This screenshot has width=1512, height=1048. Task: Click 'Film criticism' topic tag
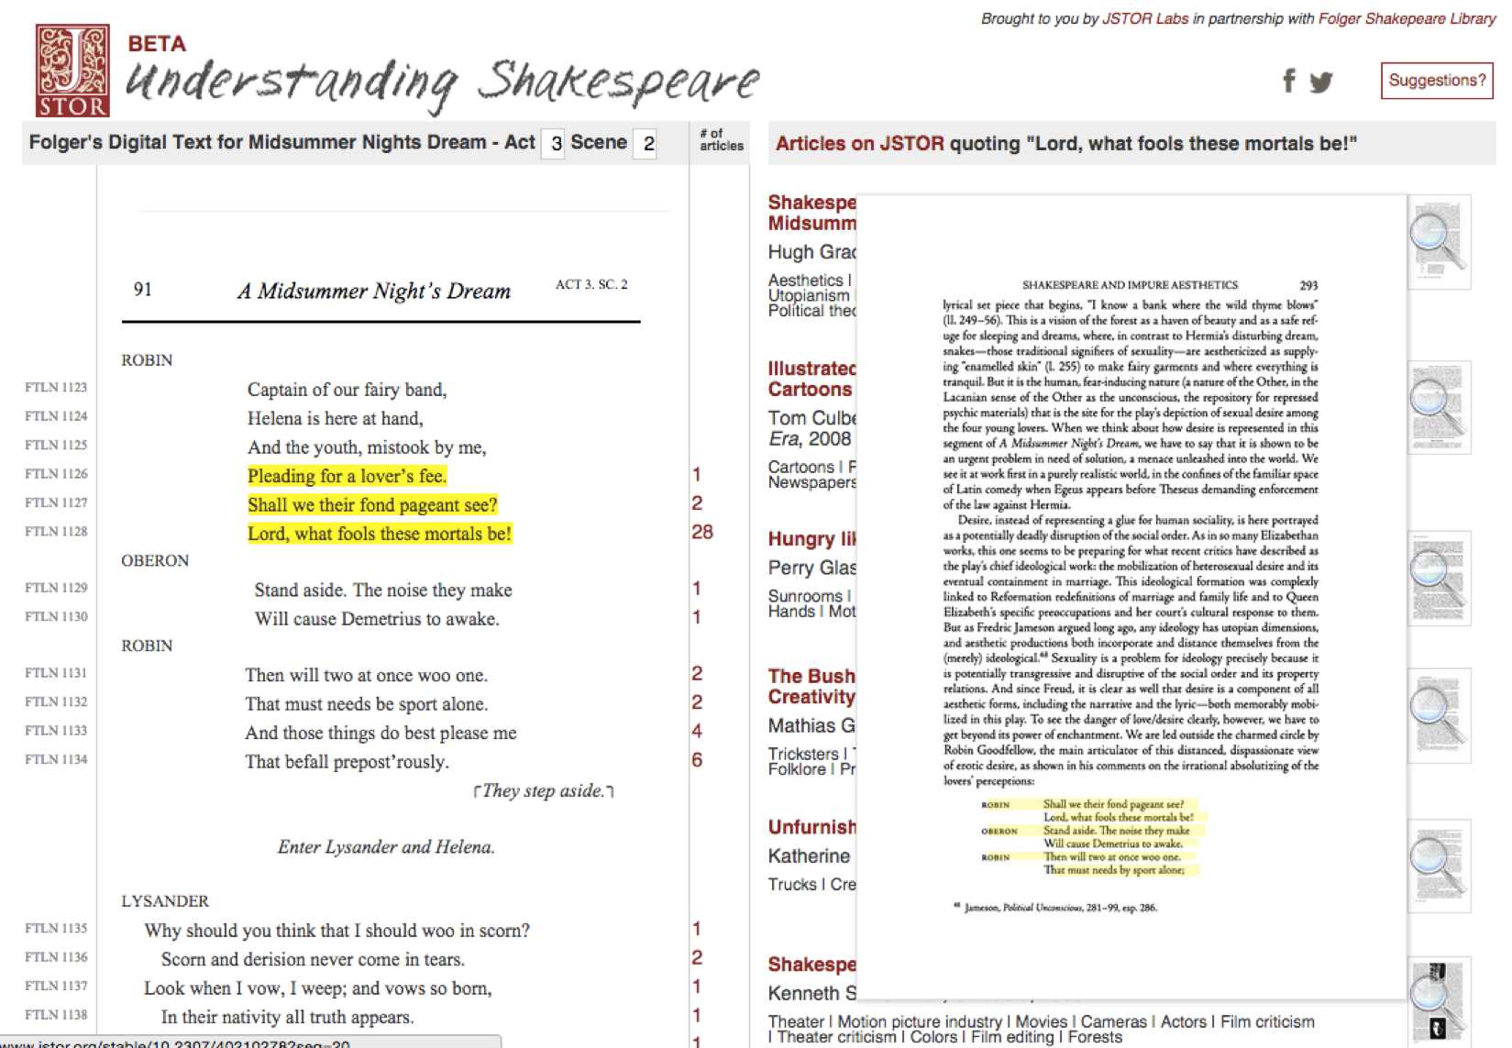click(x=1267, y=1021)
